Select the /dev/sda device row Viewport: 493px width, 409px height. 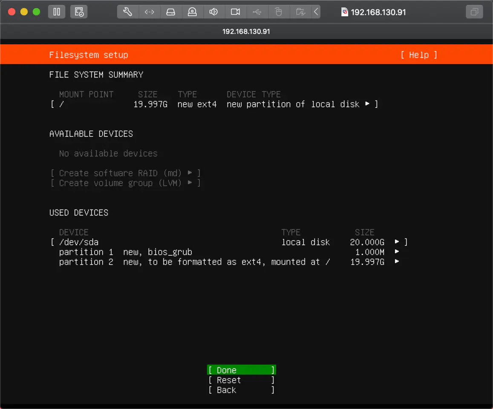coord(229,242)
